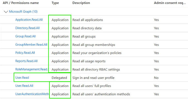Open the Group.Read.All permission
The height and width of the screenshot is (99, 188).
click(25, 36)
